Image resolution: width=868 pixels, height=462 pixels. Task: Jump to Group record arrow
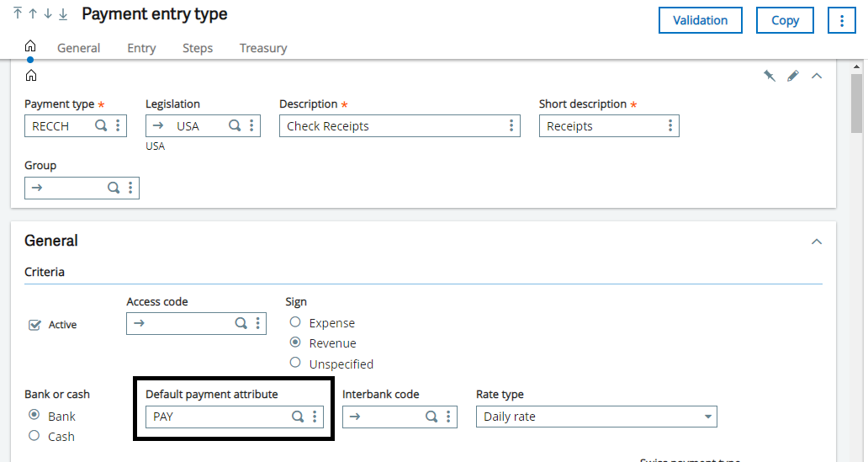coord(37,188)
